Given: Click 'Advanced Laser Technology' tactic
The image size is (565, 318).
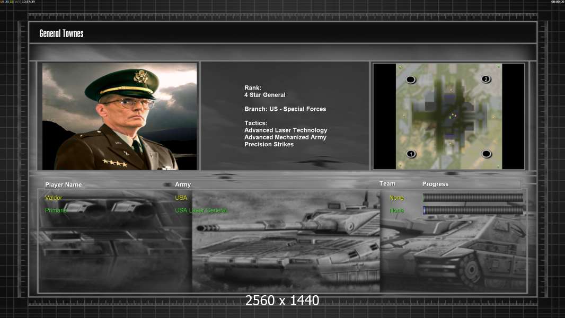Looking at the screenshot, I should [286, 130].
